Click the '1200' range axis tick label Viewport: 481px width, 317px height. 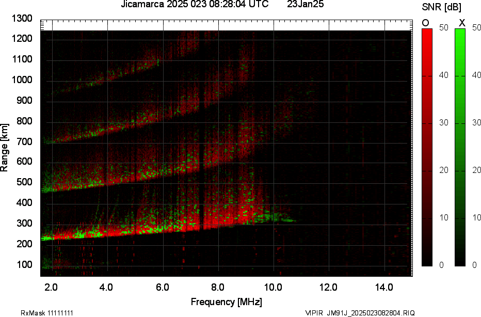pyautogui.click(x=22, y=39)
